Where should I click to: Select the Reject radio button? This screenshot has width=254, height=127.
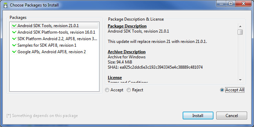point(129,90)
